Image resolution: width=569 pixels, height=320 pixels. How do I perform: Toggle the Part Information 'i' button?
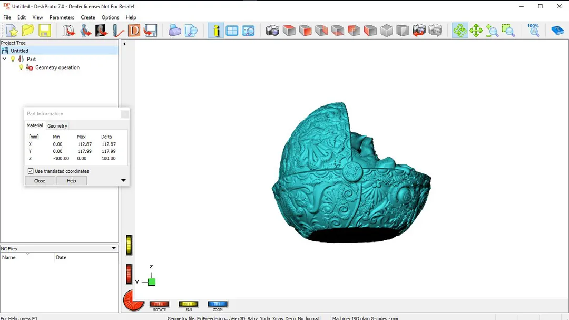(215, 31)
